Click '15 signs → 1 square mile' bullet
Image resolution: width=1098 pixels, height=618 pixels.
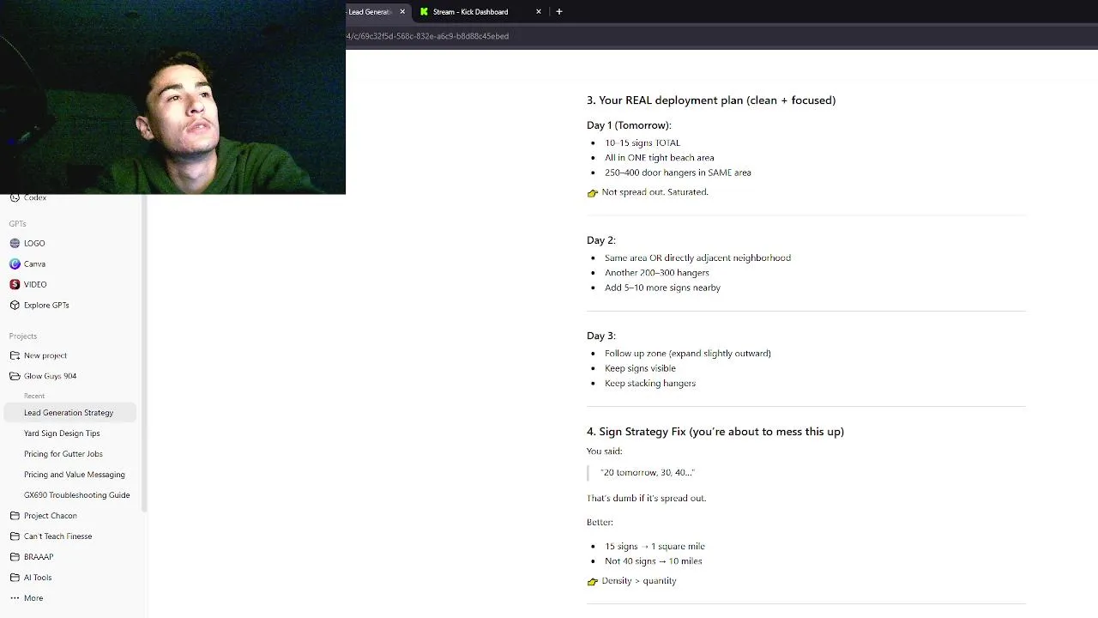click(x=655, y=547)
